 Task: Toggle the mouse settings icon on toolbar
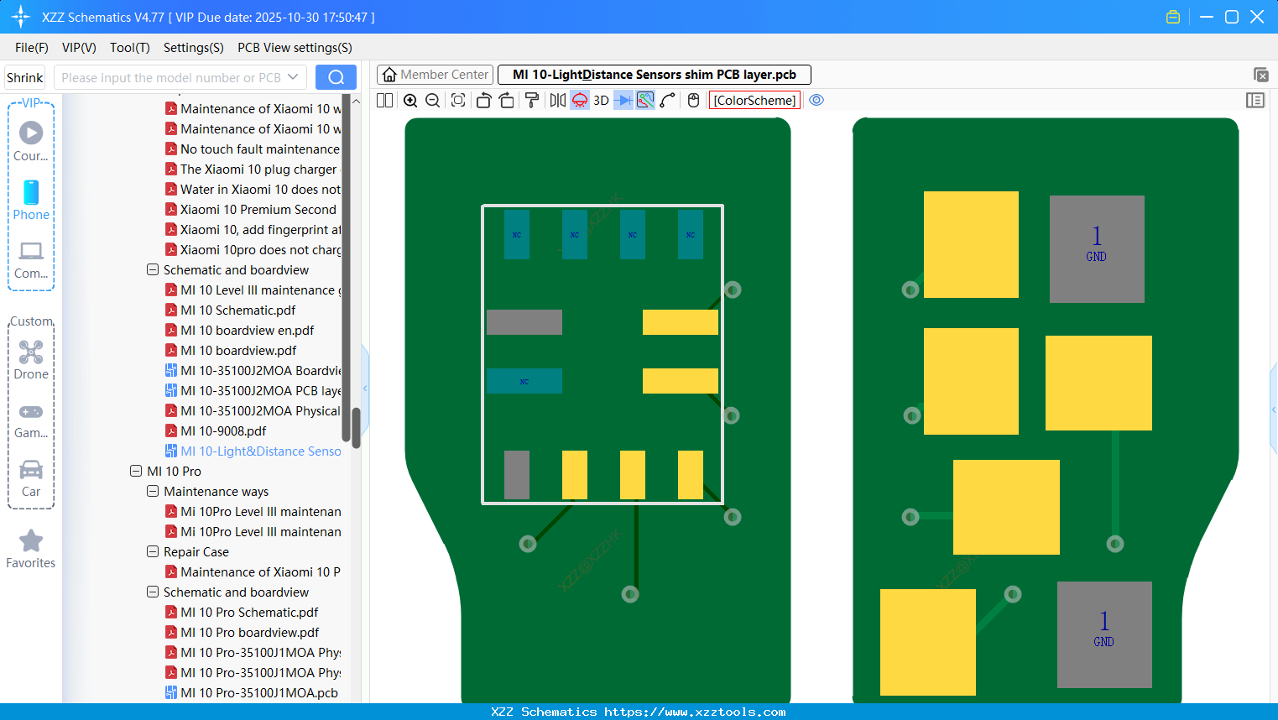[693, 100]
